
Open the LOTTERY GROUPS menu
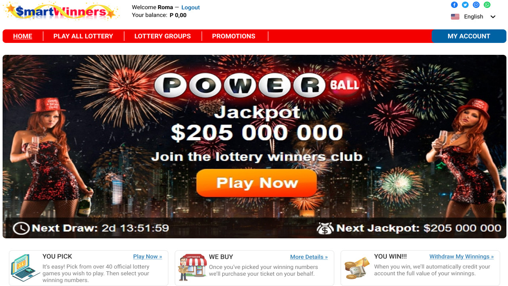pyautogui.click(x=163, y=36)
